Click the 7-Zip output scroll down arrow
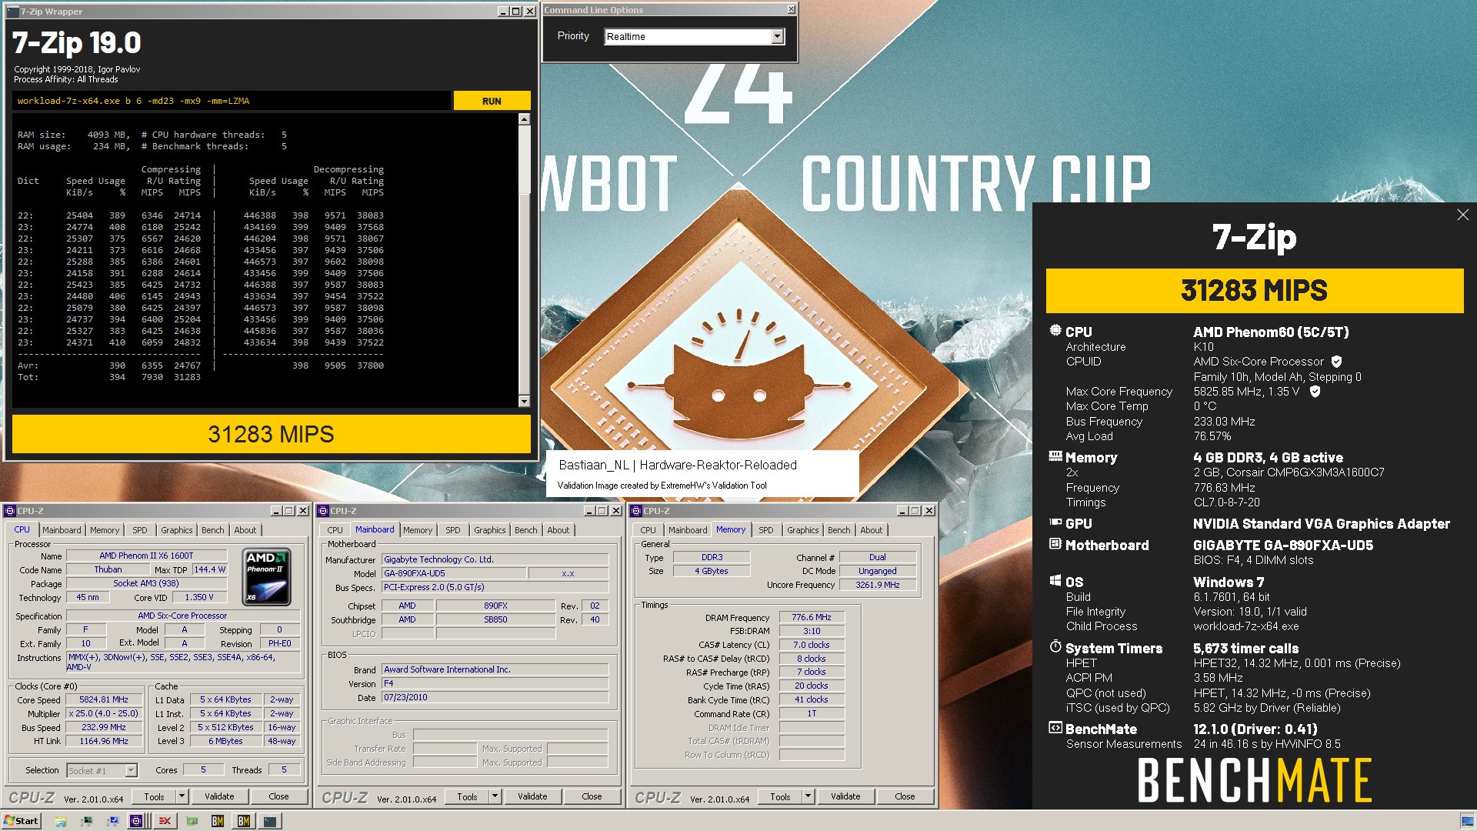The width and height of the screenshot is (1477, 831). pos(524,401)
